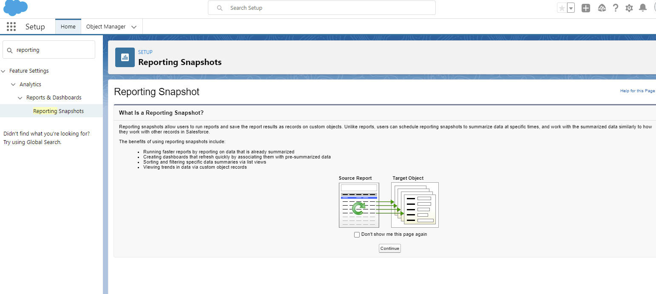The height and width of the screenshot is (294, 656).
Task: Click the magnifier icon in Search Setup
Action: pyautogui.click(x=220, y=8)
